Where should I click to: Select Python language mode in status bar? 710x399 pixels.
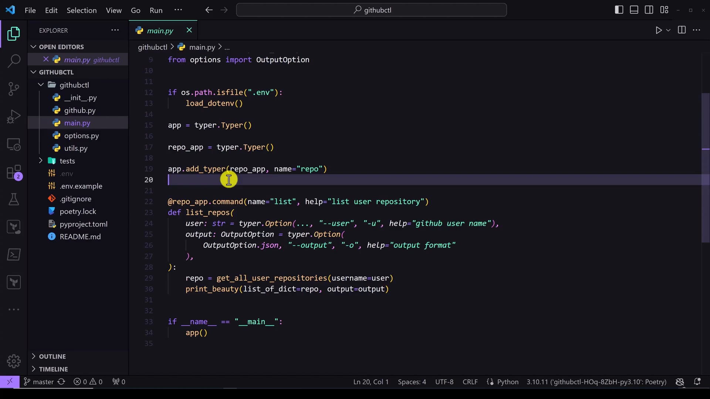pos(507,382)
